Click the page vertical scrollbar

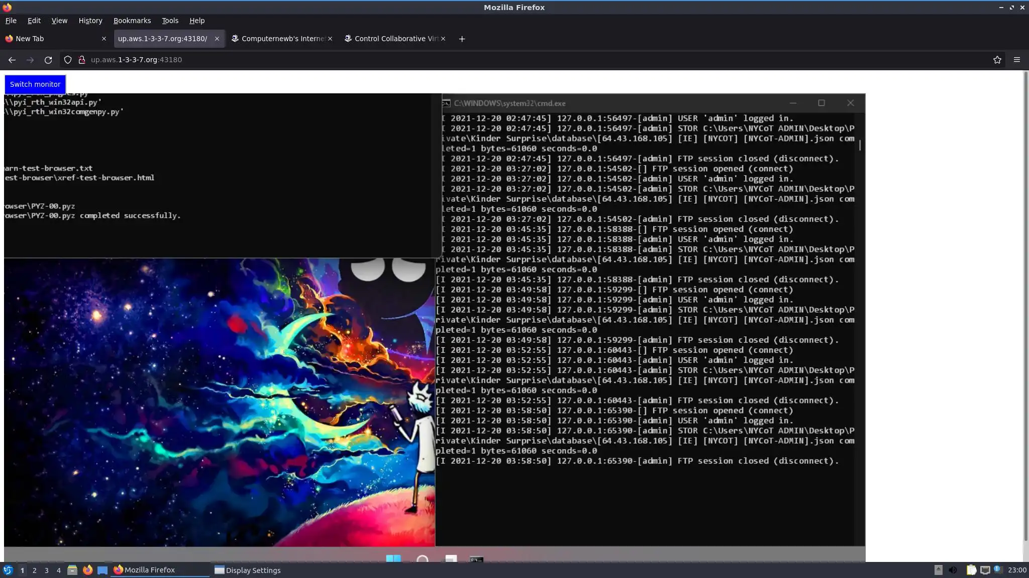coord(1025,301)
